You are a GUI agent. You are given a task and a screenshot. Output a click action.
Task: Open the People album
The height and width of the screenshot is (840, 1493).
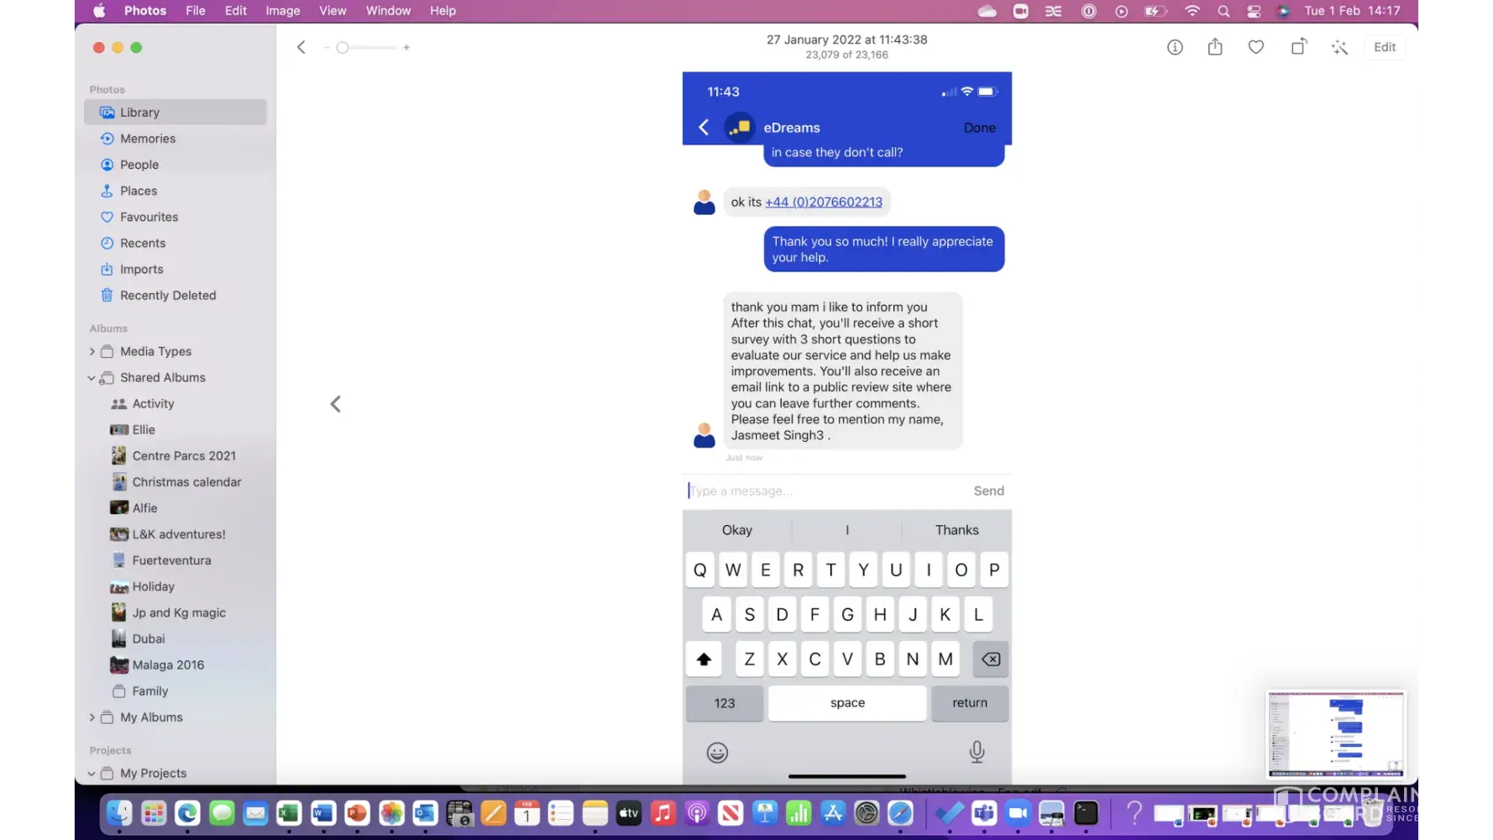(x=175, y=165)
